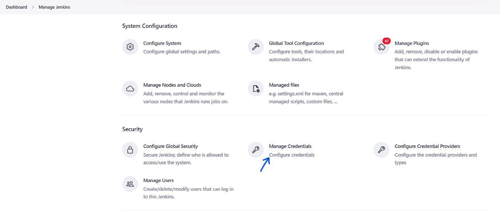Open the Manage Credentials title text
Screen dimensions: 500x211
coord(290,146)
